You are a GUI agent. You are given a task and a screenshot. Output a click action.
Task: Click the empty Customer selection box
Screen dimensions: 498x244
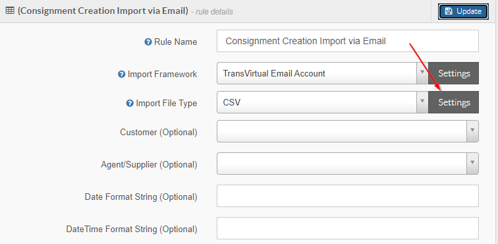pos(342,131)
